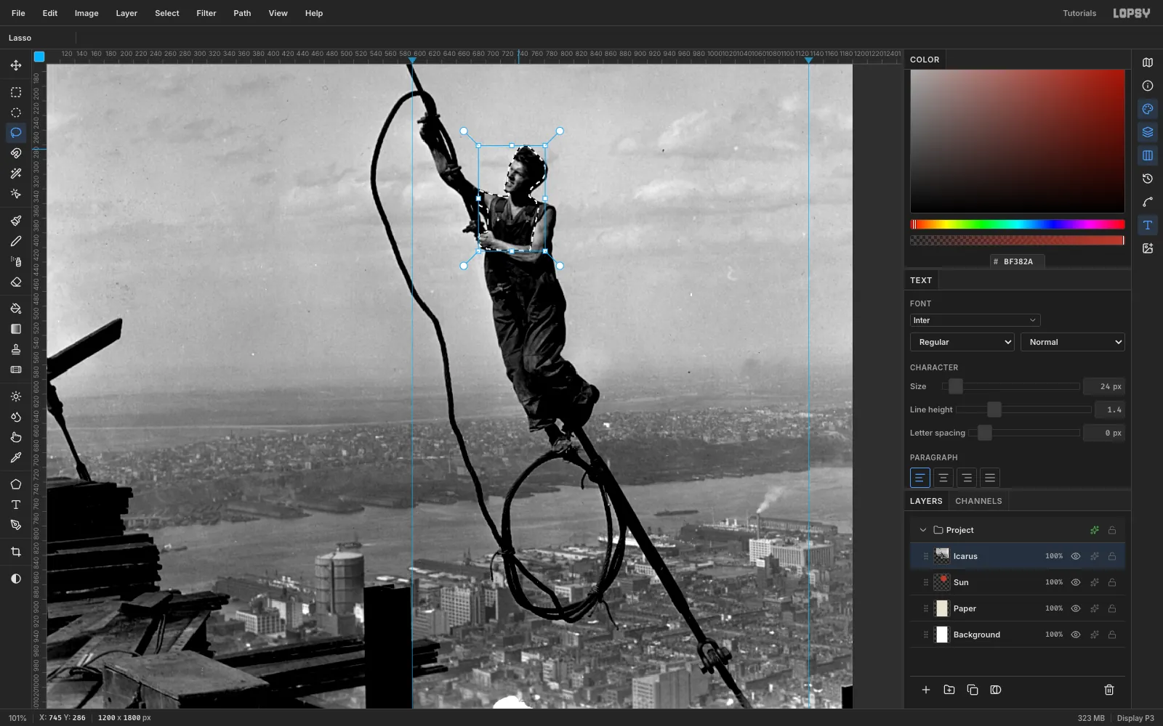Hide the Sun layer

pyautogui.click(x=1076, y=582)
